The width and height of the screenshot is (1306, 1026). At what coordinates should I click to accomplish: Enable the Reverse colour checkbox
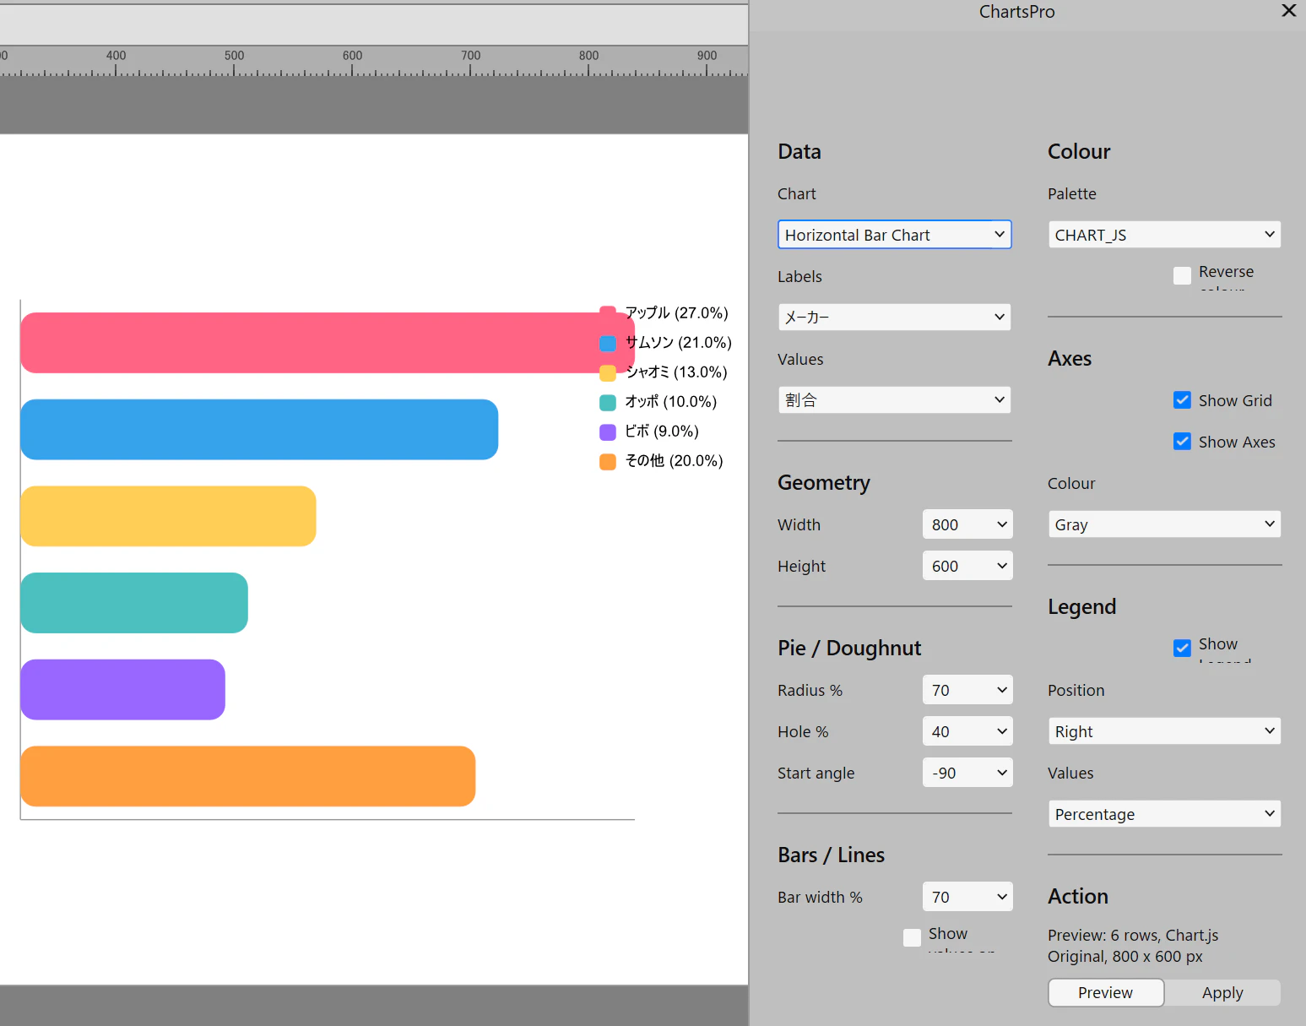point(1182,275)
